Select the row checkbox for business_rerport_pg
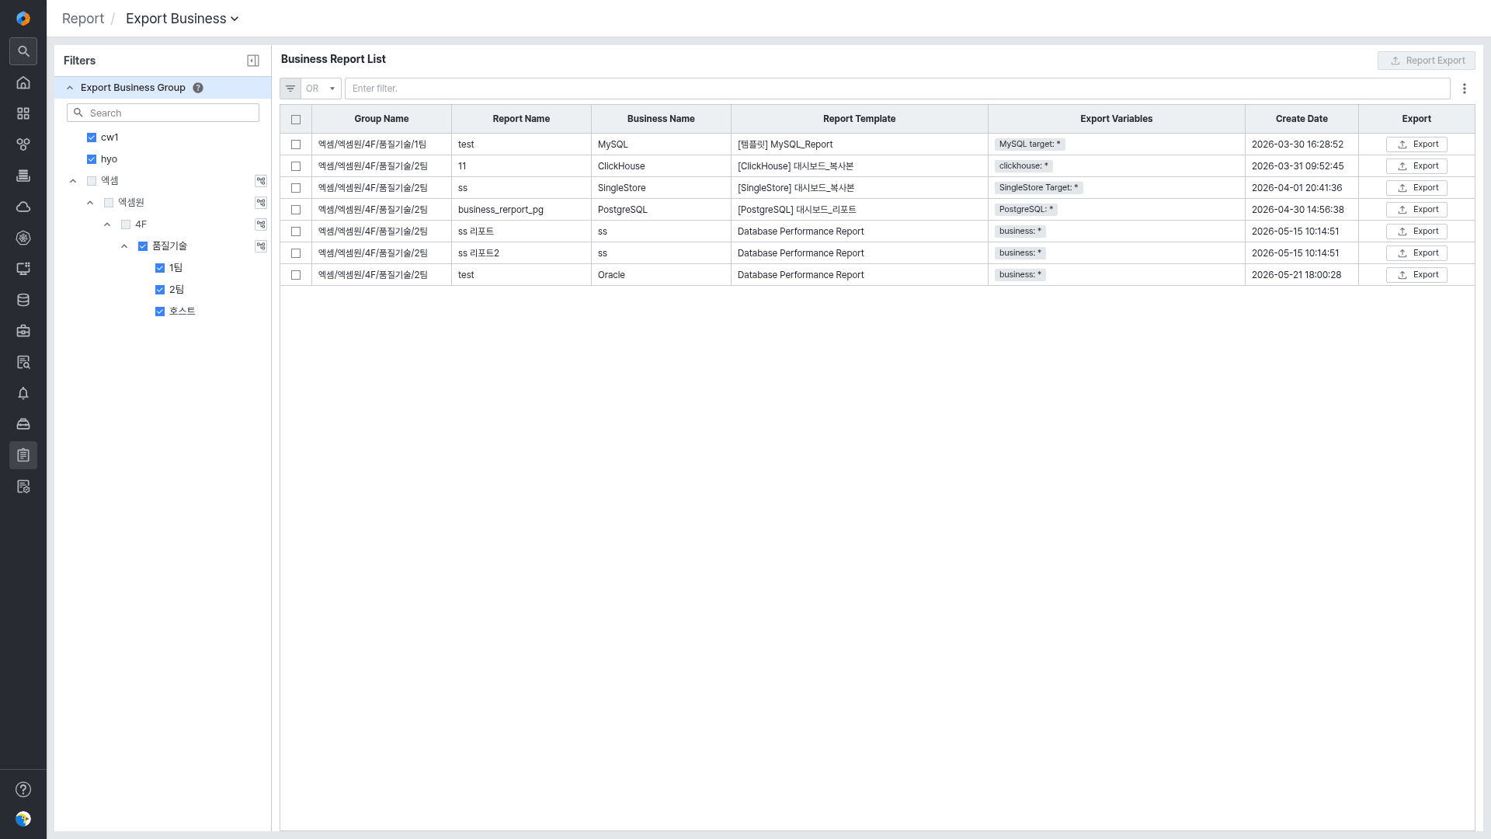This screenshot has height=839, width=1491. (296, 210)
